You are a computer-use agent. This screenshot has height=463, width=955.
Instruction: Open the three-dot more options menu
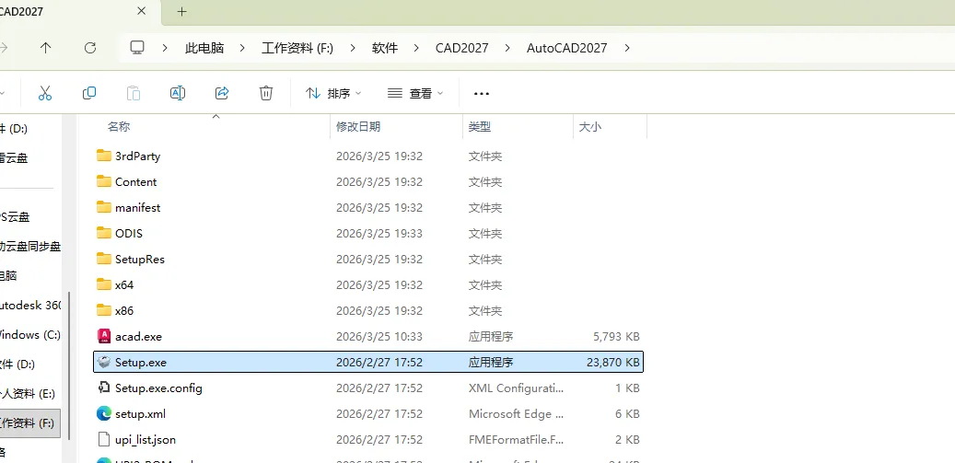(x=481, y=94)
